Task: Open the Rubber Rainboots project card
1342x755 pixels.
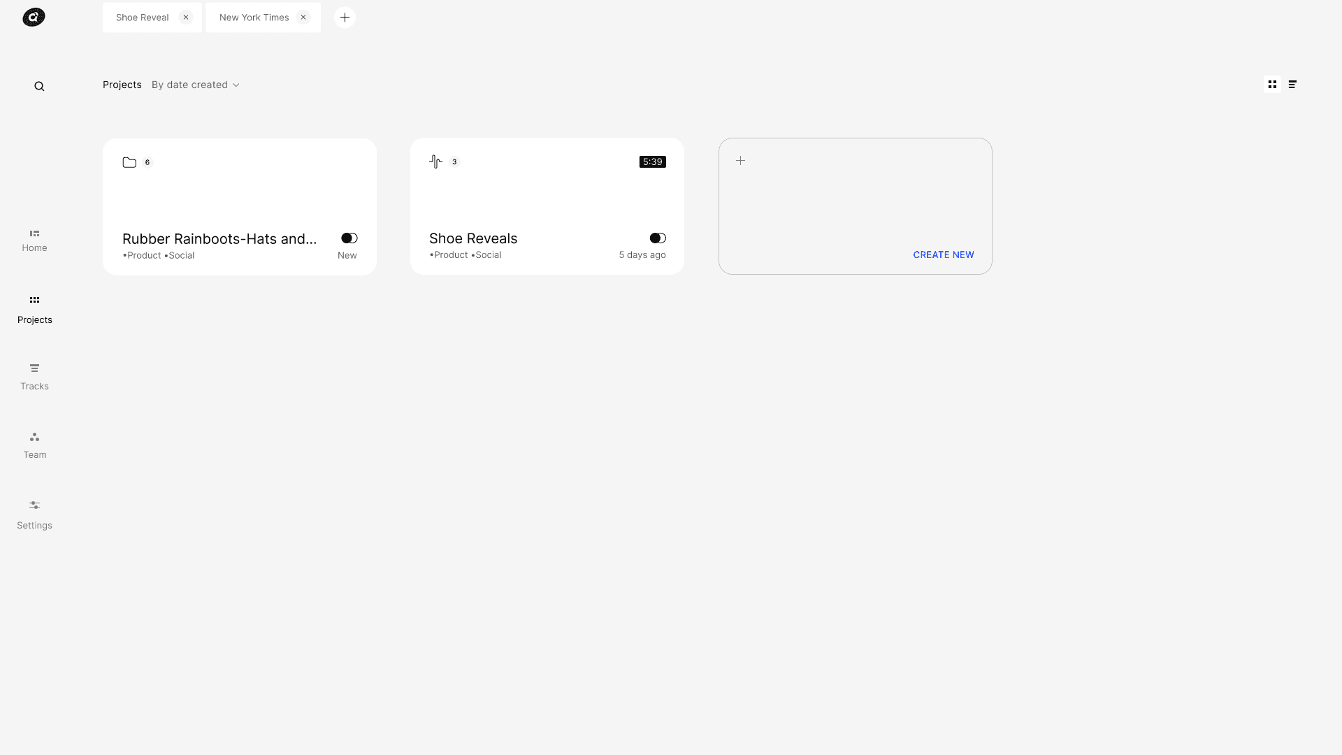Action: 219,238
